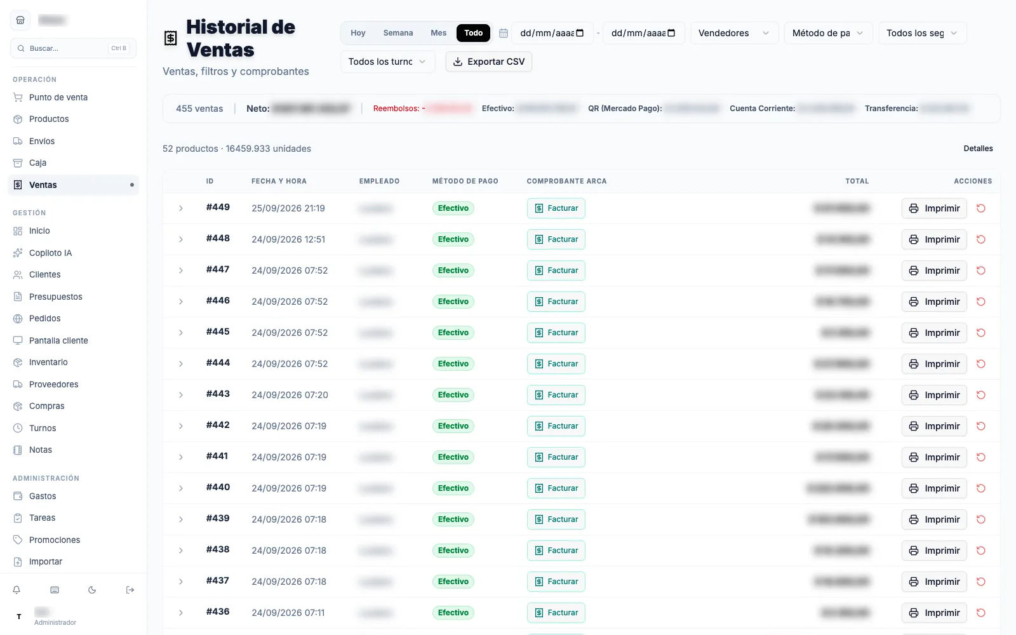Click Exportar CSV button
The width and height of the screenshot is (1016, 635).
489,62
